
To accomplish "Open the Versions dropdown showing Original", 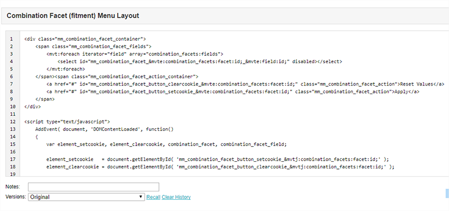I will coord(86,197).
